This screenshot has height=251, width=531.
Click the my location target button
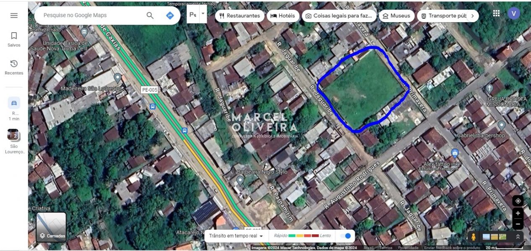click(518, 201)
